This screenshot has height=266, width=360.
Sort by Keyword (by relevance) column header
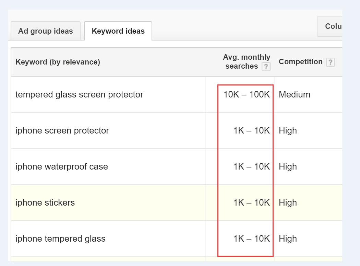pos(58,62)
